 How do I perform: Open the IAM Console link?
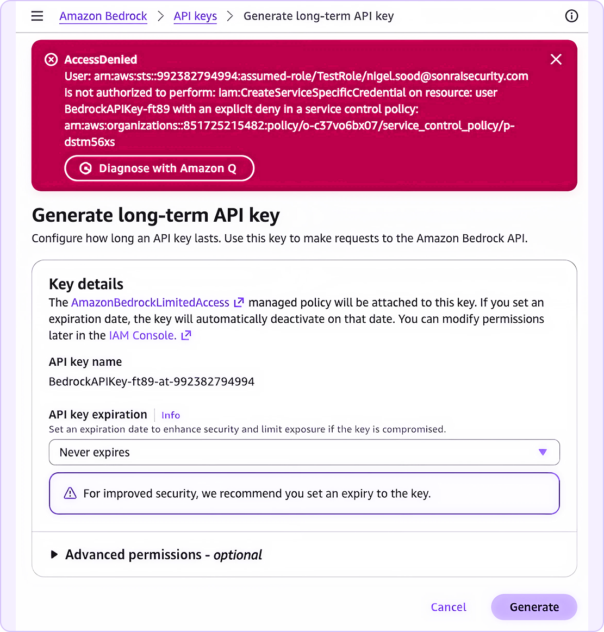click(142, 335)
